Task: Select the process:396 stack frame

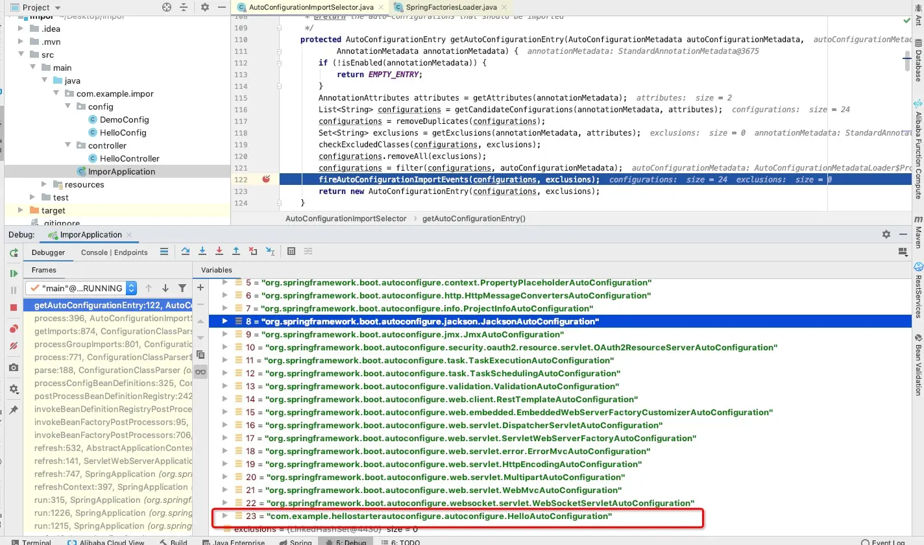Action: pyautogui.click(x=108, y=318)
